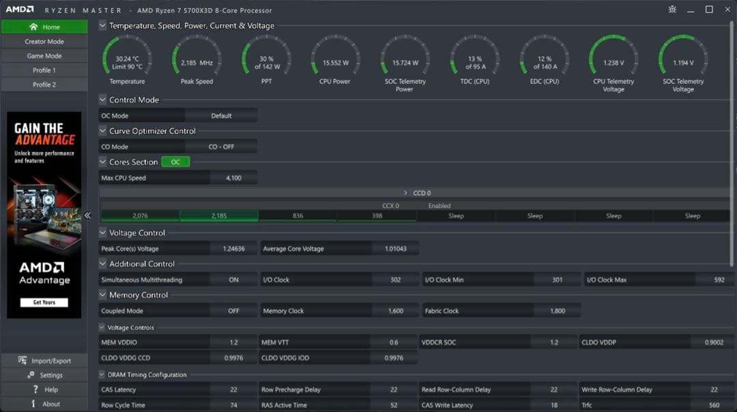Open the Profile 1 tab
This screenshot has width=737, height=412.
click(44, 70)
